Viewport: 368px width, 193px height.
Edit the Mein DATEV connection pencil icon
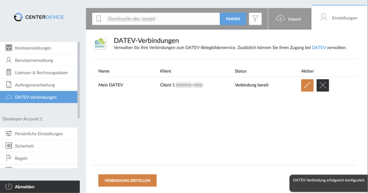click(x=307, y=85)
